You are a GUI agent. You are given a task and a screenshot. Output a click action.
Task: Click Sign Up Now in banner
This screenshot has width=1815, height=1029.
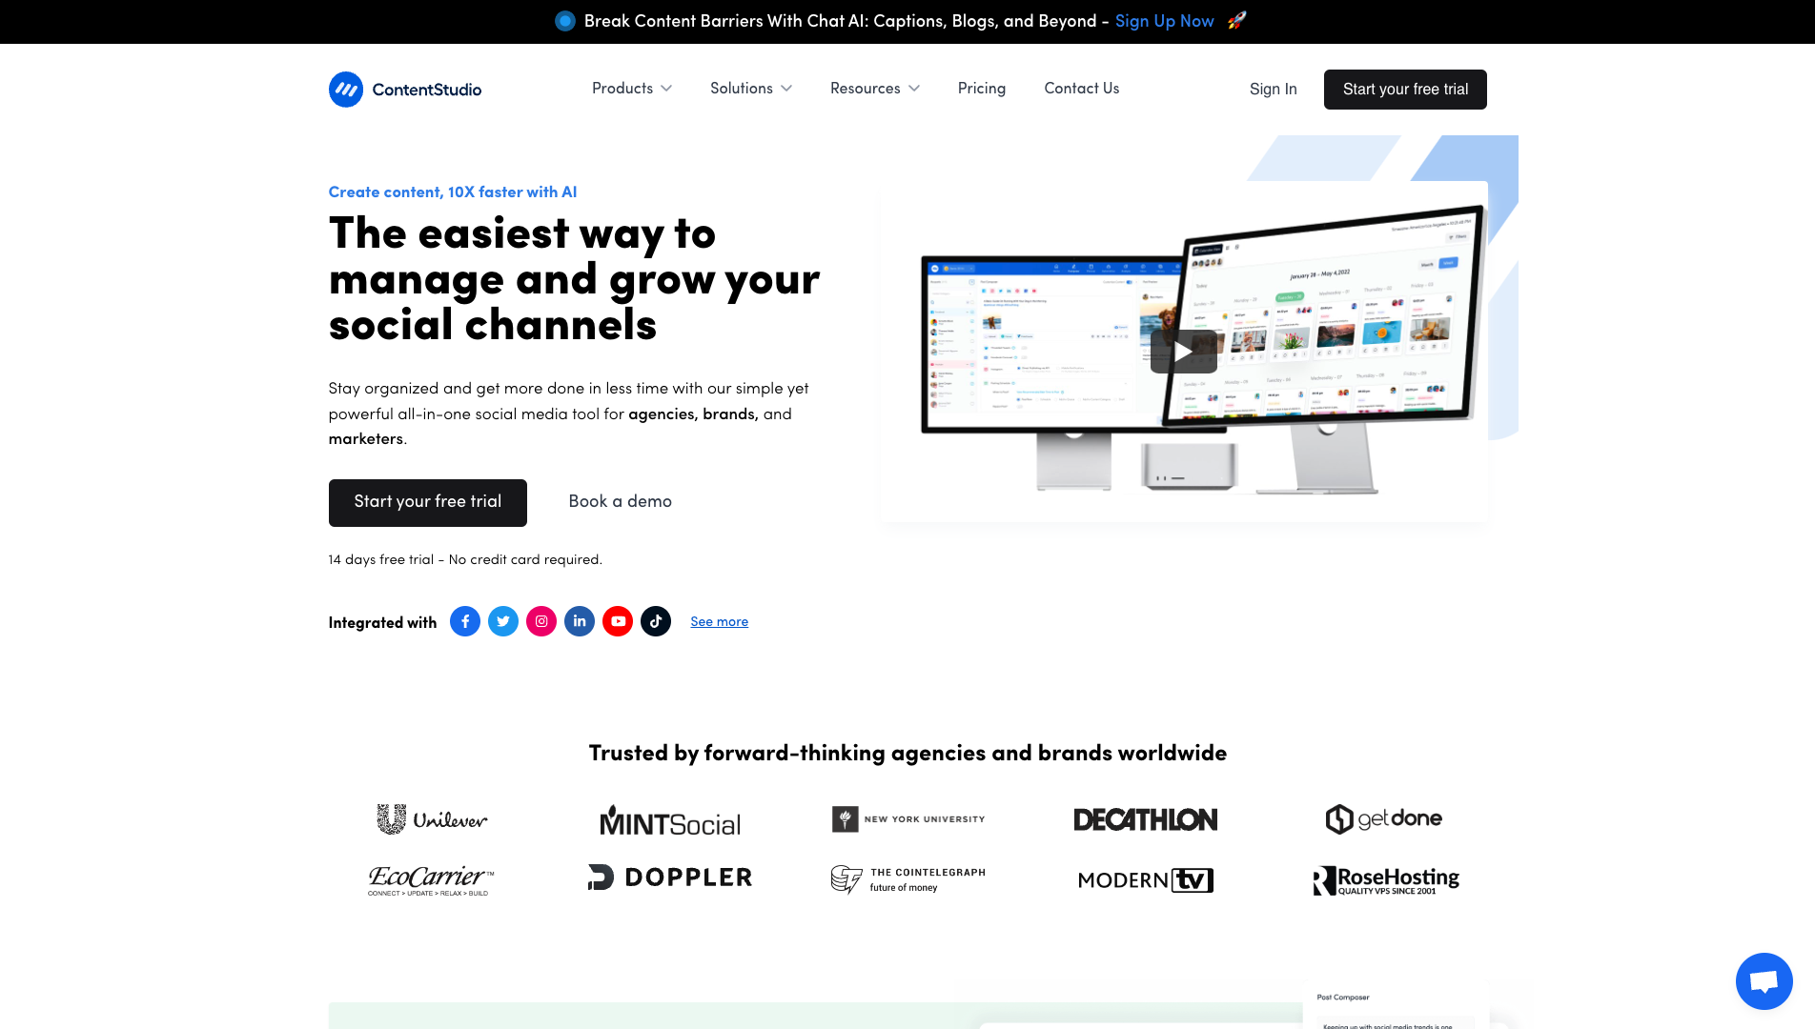(1165, 21)
